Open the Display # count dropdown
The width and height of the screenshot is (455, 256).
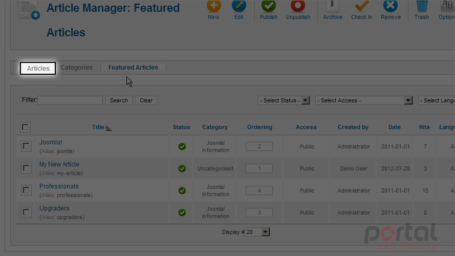(x=257, y=232)
